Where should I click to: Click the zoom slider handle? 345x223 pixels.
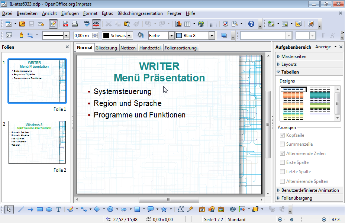[292, 220]
